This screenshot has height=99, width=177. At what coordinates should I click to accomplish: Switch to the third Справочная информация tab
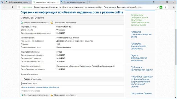(x=74, y=2)
